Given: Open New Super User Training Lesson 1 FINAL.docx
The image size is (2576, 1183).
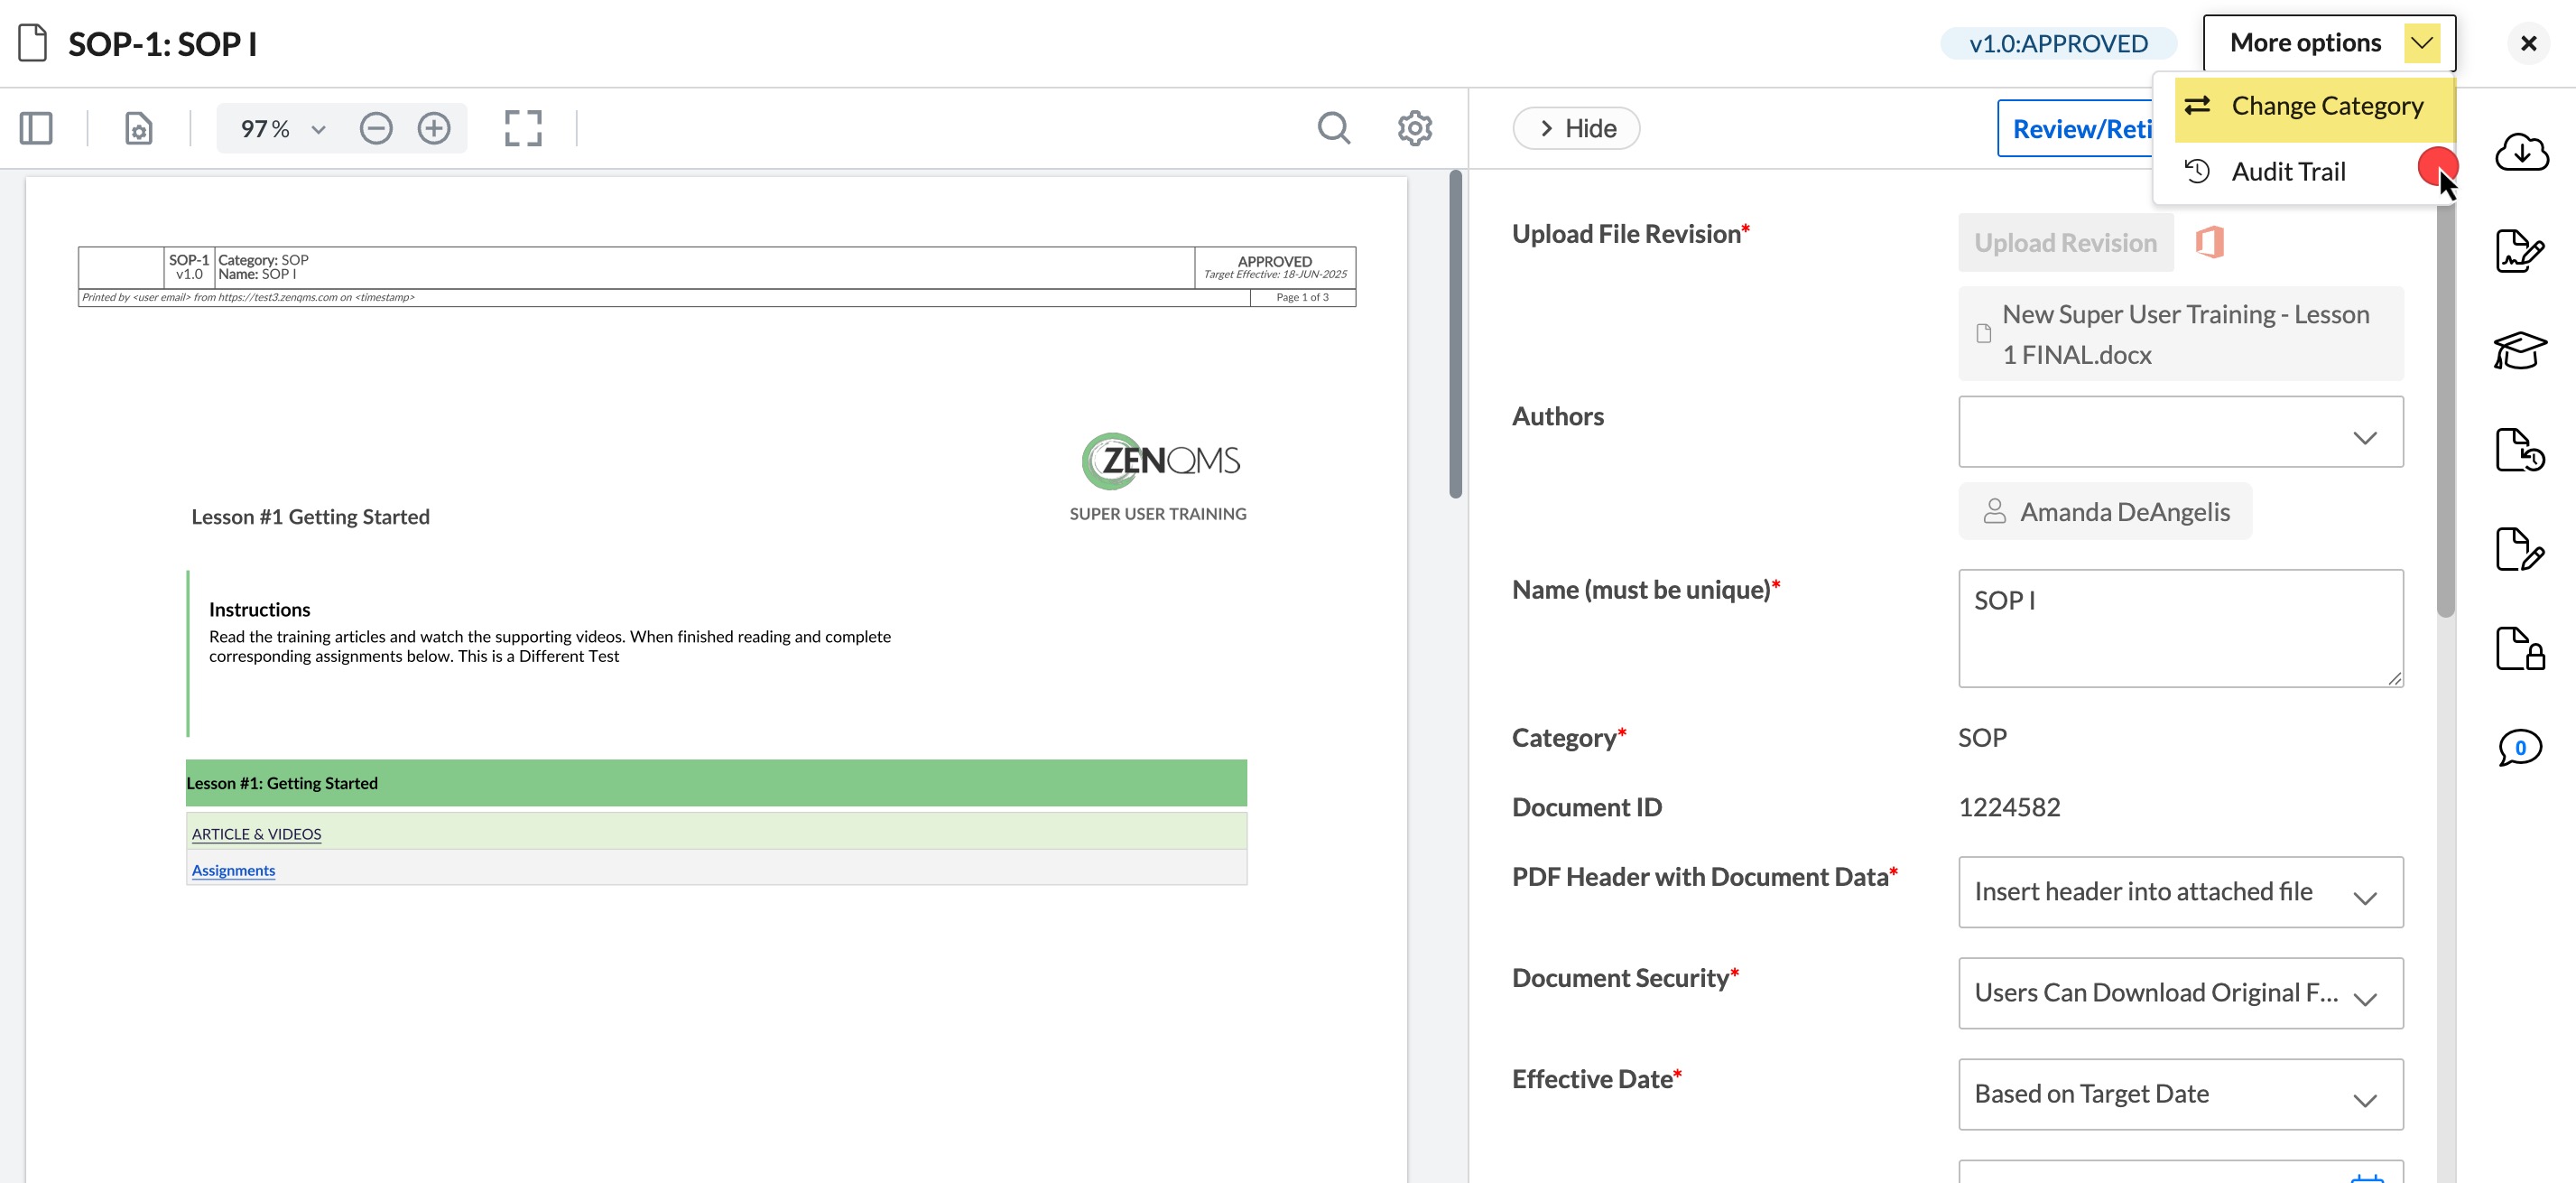Looking at the screenshot, I should (2180, 333).
